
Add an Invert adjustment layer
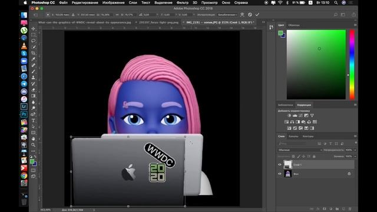[289, 128]
